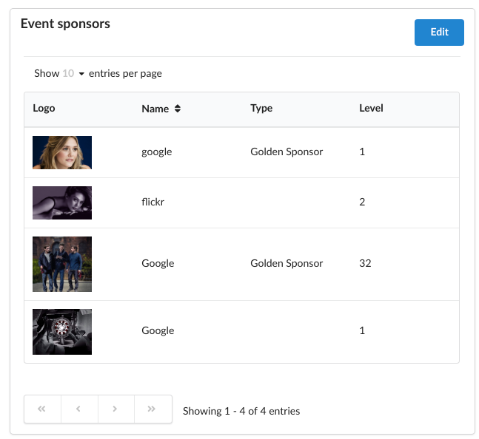Open the flickr sponsor logo thumbnail

pyautogui.click(x=62, y=203)
